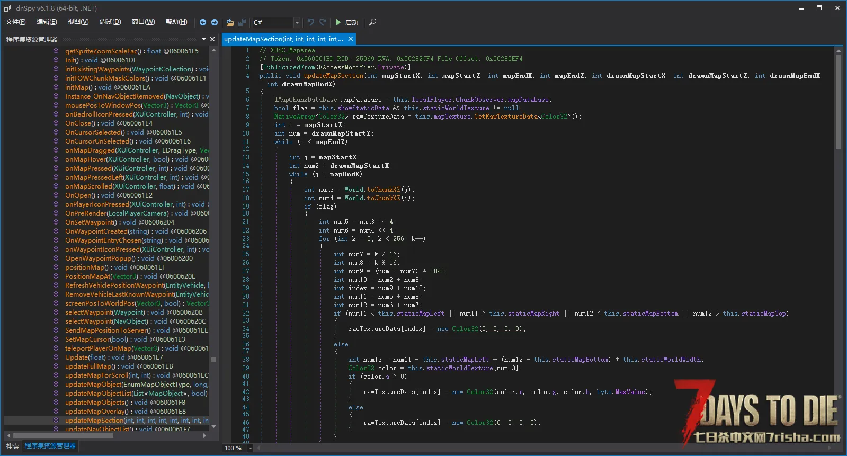Click the green start debugging play icon
The height and width of the screenshot is (456, 847).
[x=338, y=22]
